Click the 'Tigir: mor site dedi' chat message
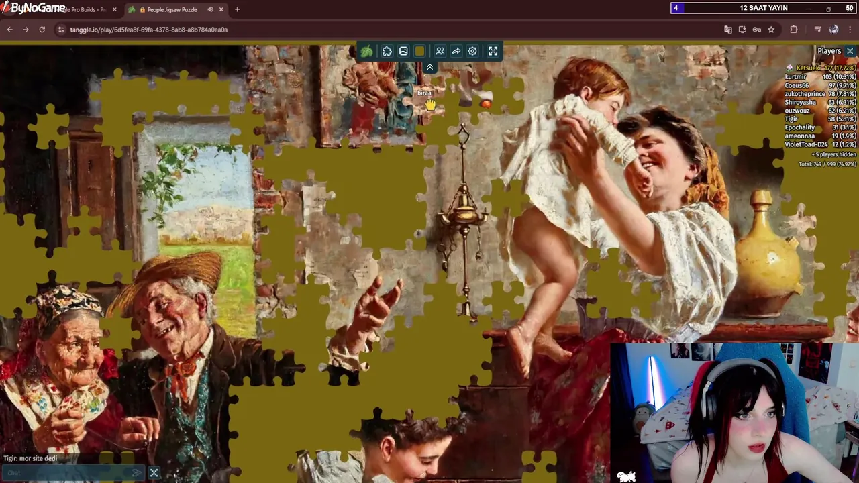Image resolution: width=859 pixels, height=483 pixels. [30, 458]
